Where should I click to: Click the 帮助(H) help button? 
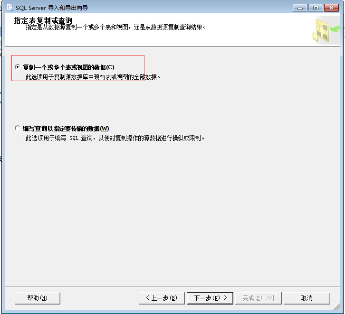(38, 298)
